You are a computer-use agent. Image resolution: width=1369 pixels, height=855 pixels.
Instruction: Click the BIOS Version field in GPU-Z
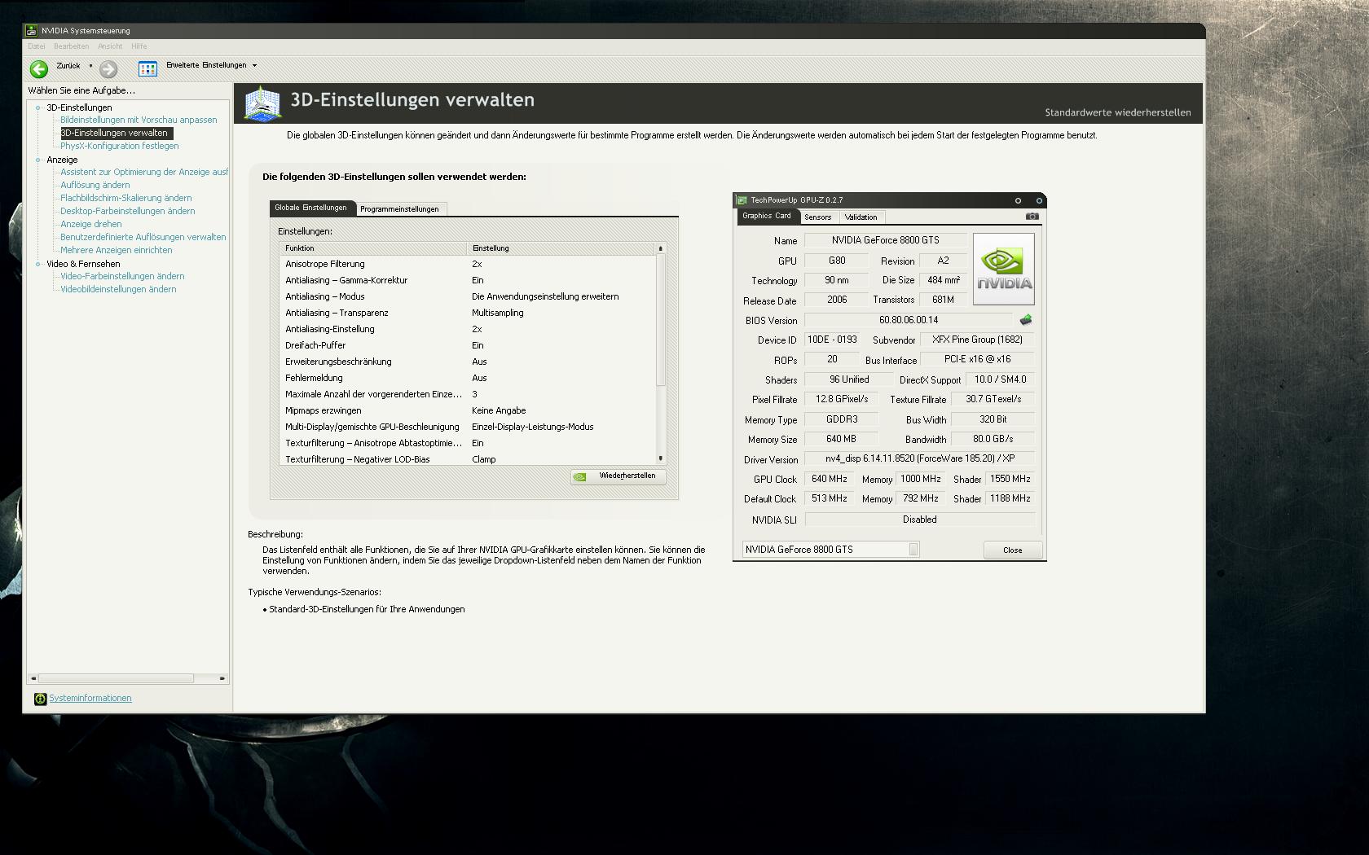pyautogui.click(x=909, y=321)
